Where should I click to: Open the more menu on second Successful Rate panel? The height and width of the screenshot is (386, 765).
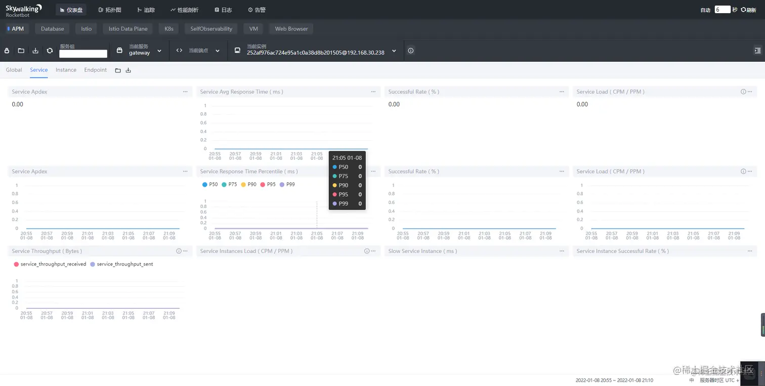point(562,171)
